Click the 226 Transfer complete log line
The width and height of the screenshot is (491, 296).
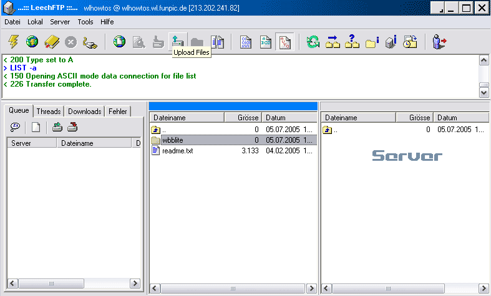tap(47, 84)
